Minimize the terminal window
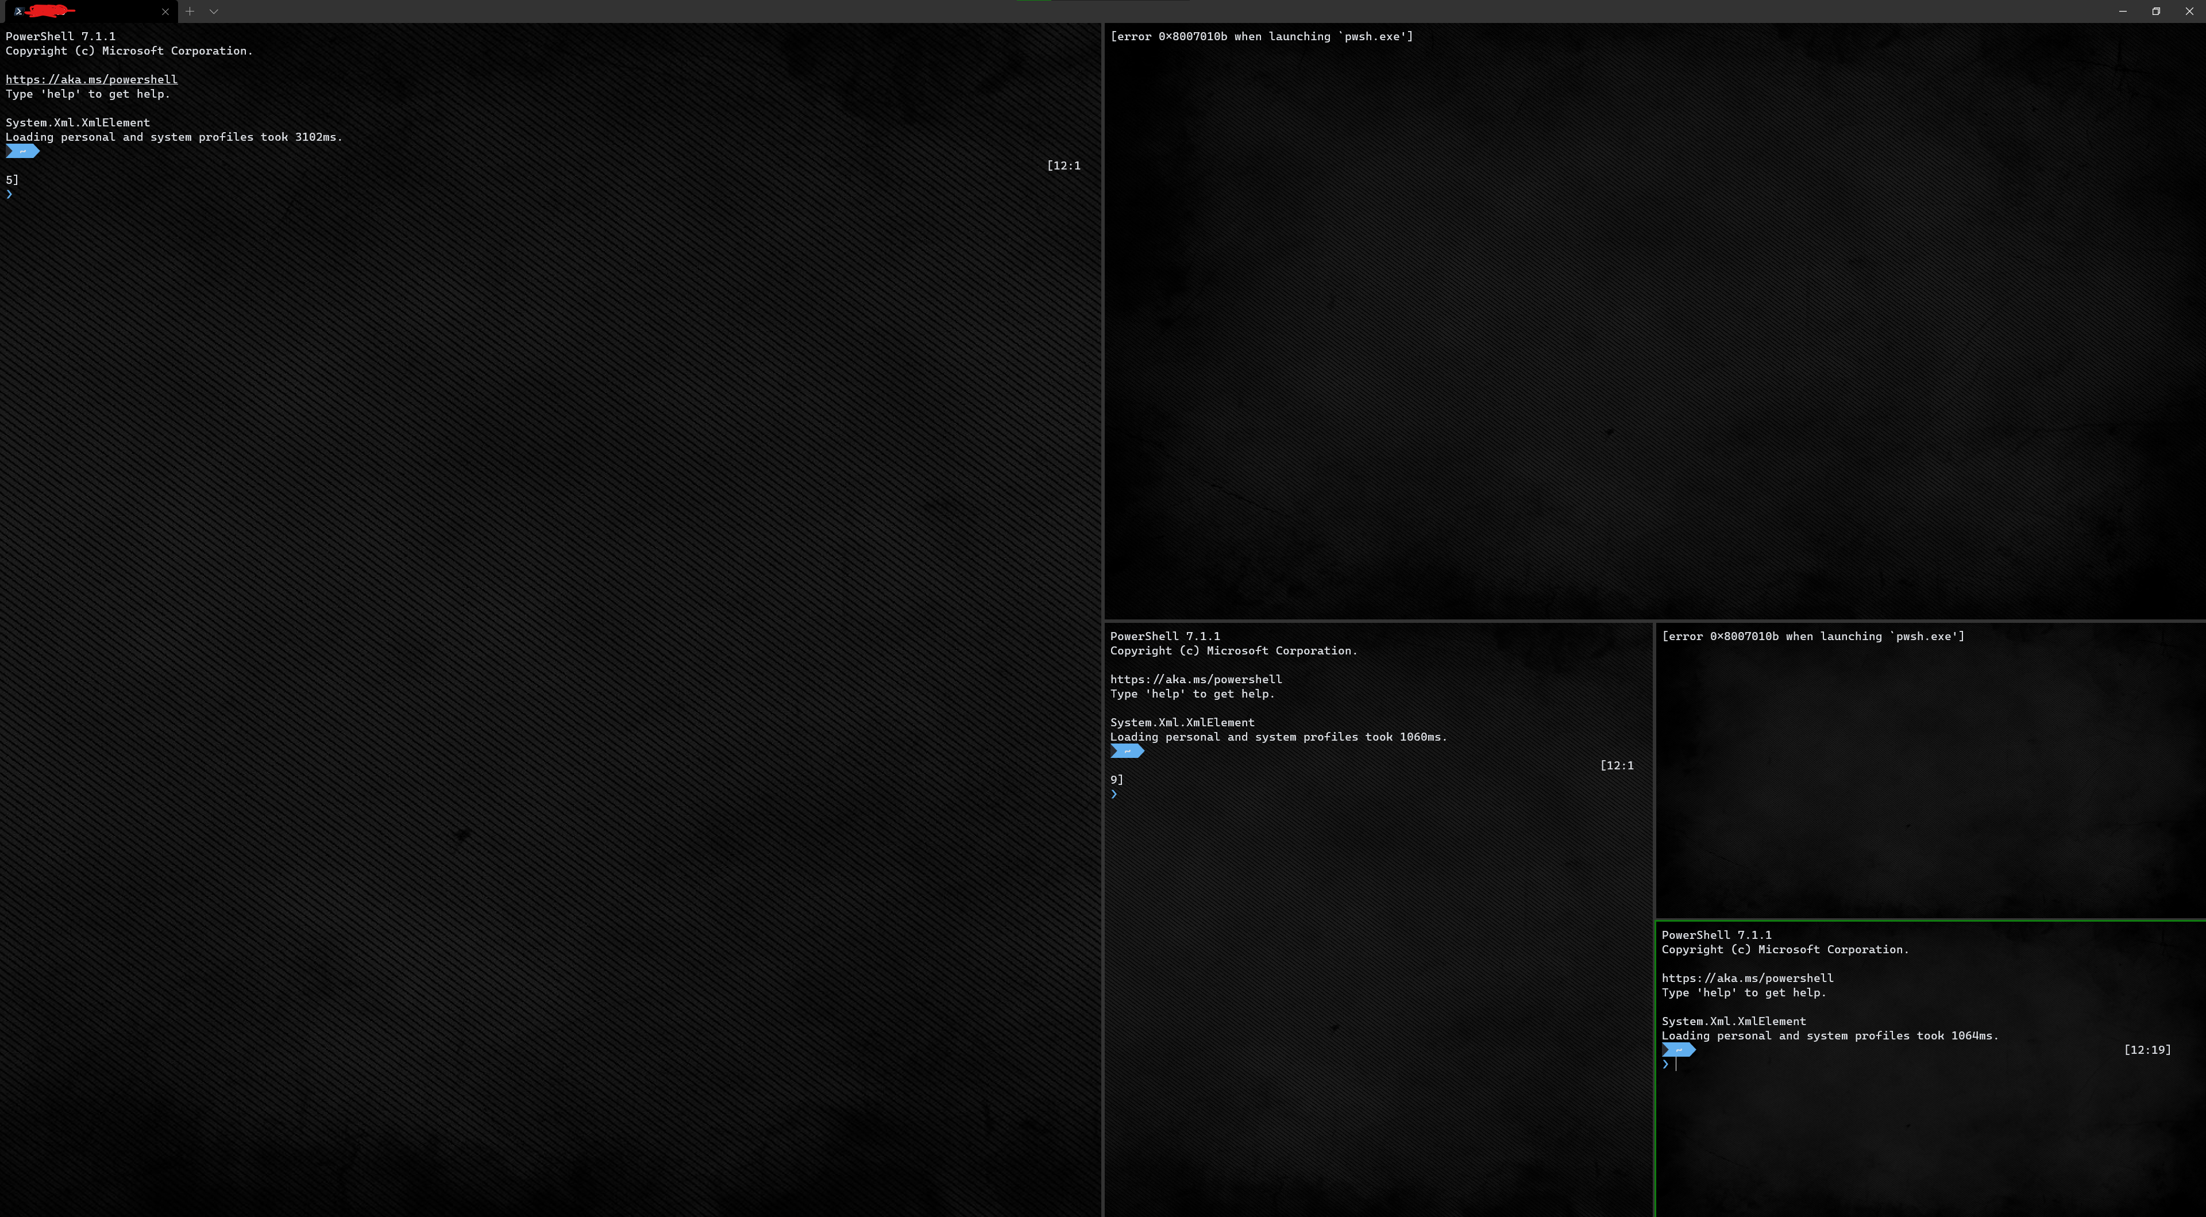This screenshot has width=2206, height=1217. [2123, 11]
